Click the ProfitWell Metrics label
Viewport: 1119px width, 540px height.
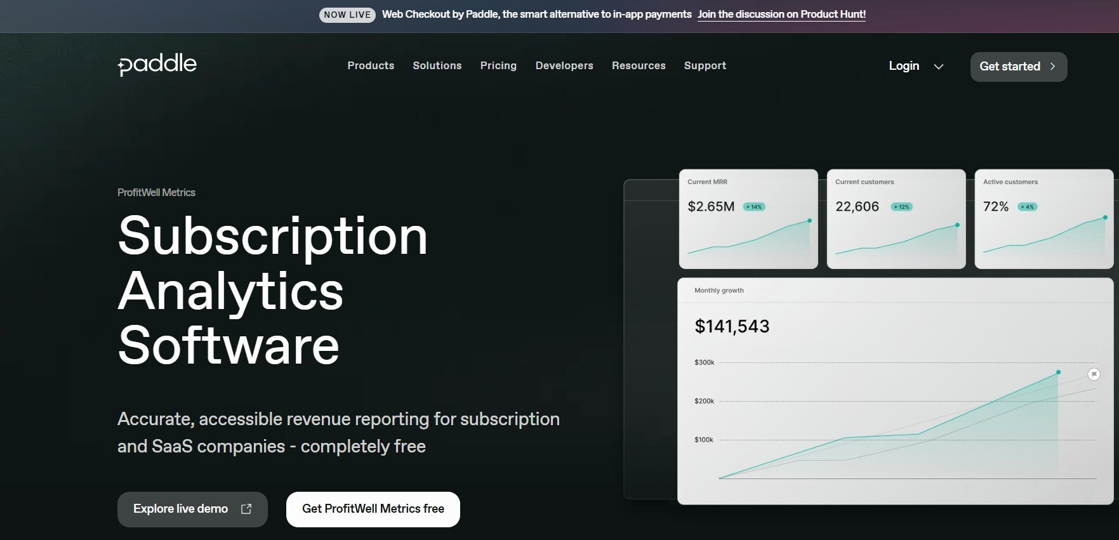(x=156, y=192)
